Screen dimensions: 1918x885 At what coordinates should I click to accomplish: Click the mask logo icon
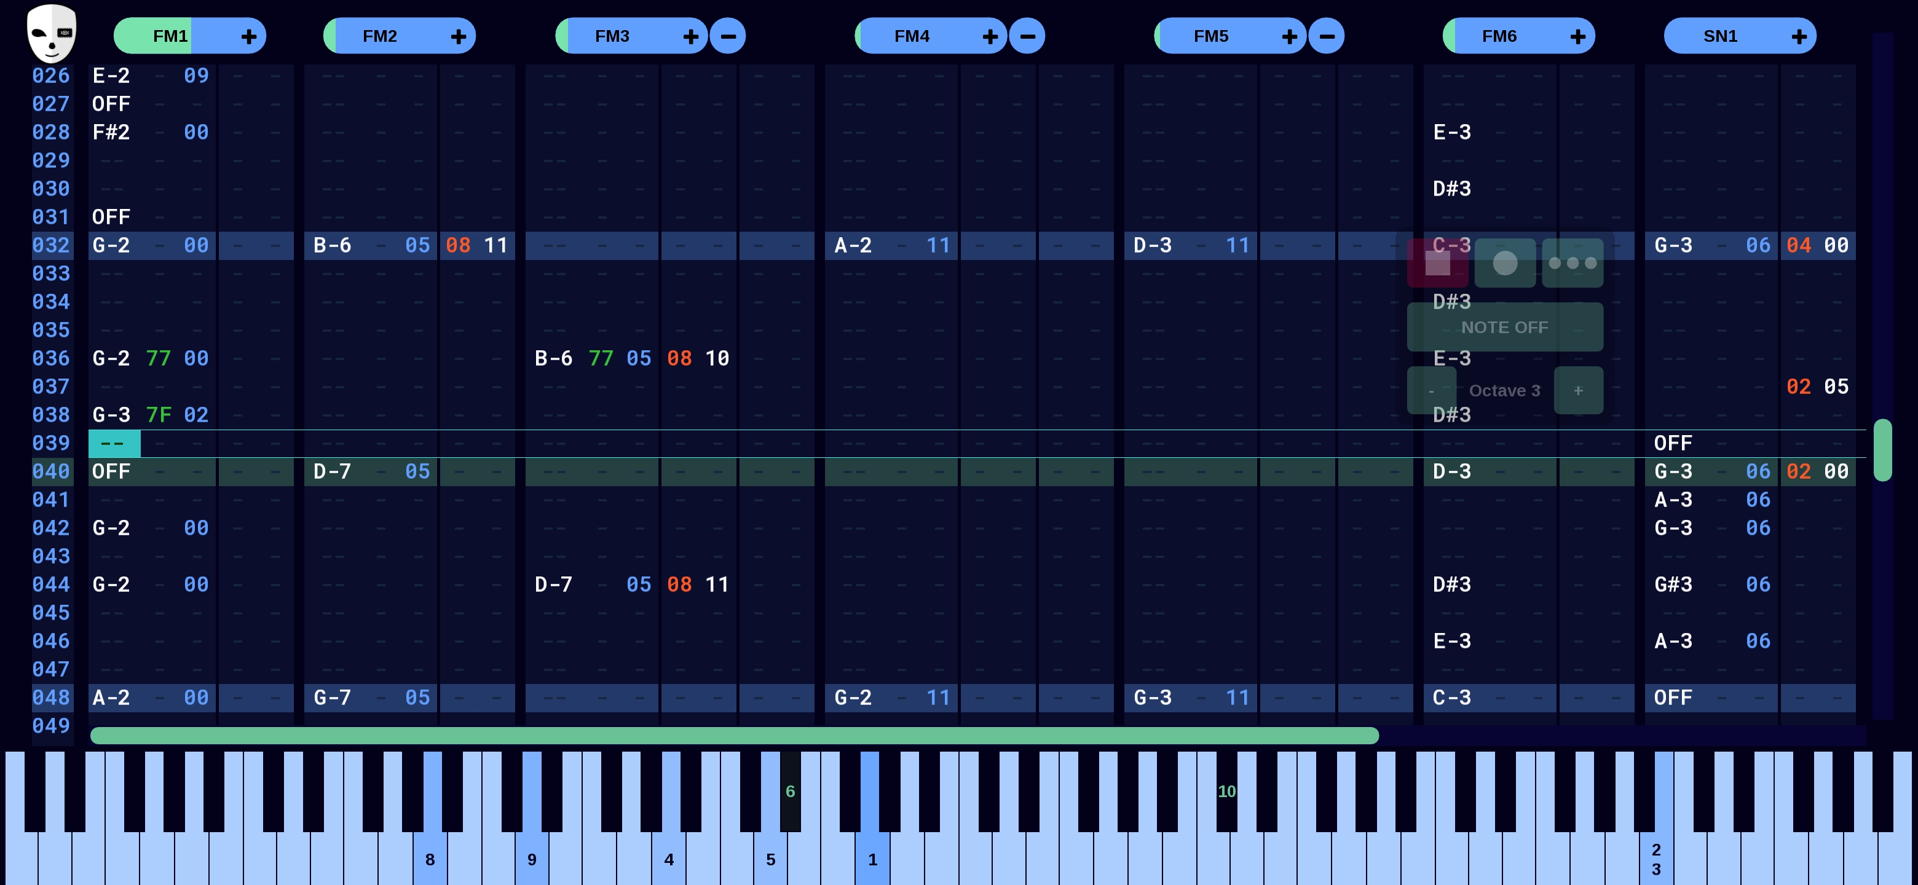(x=50, y=33)
